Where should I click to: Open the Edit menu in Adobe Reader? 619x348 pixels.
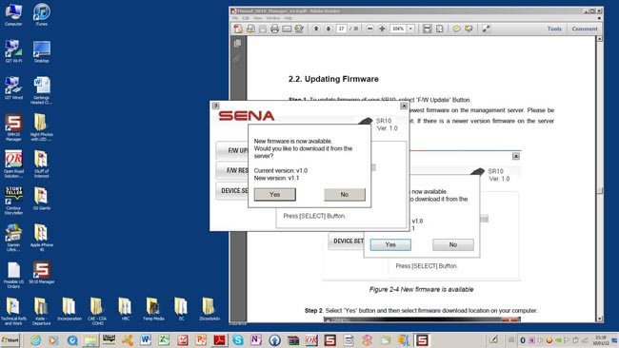(246, 18)
